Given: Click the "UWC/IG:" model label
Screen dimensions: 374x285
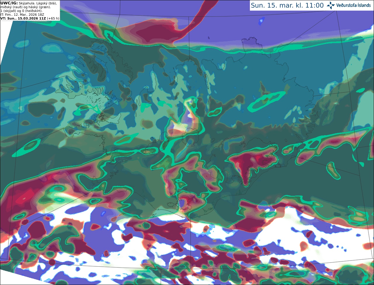Looking at the screenshot, I should coord(9,3).
